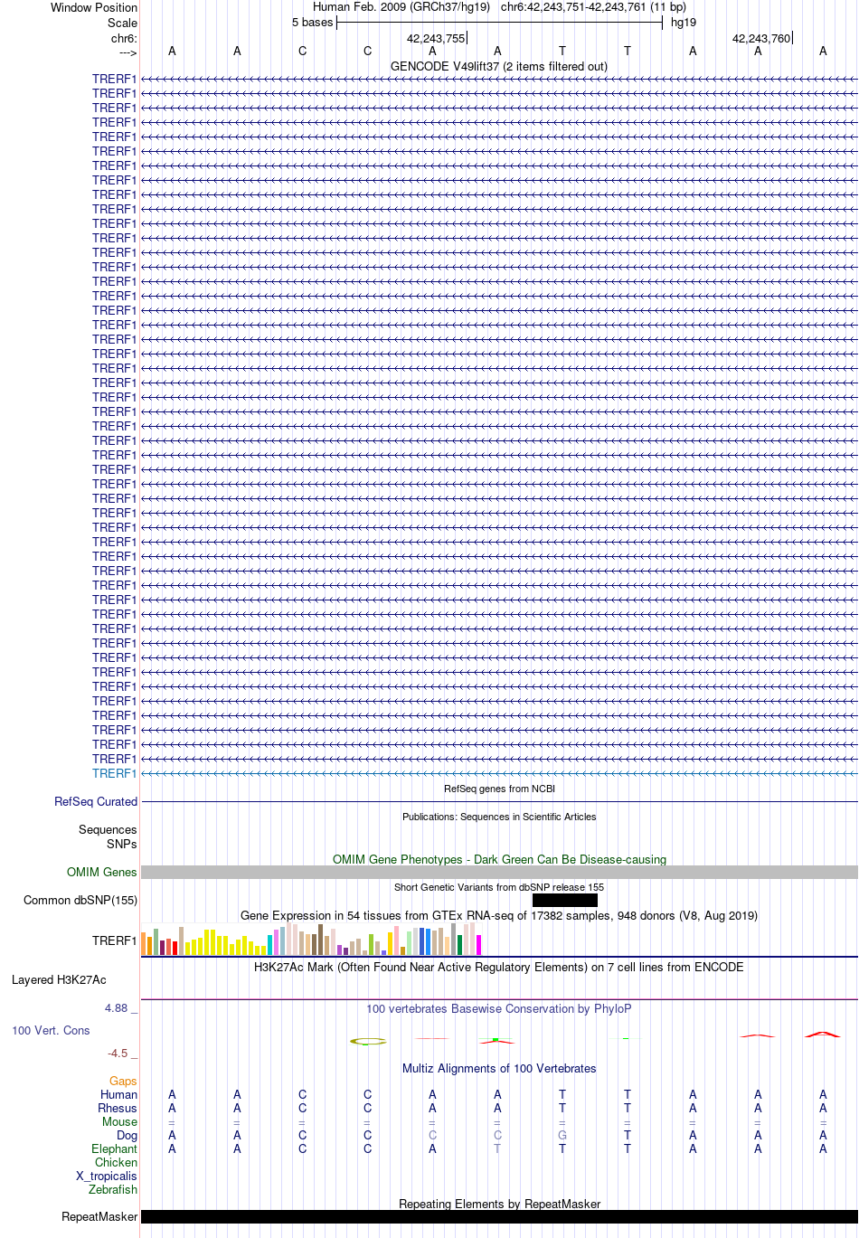Click the Publications: Sequences in Scientific Articles title

[x=499, y=817]
